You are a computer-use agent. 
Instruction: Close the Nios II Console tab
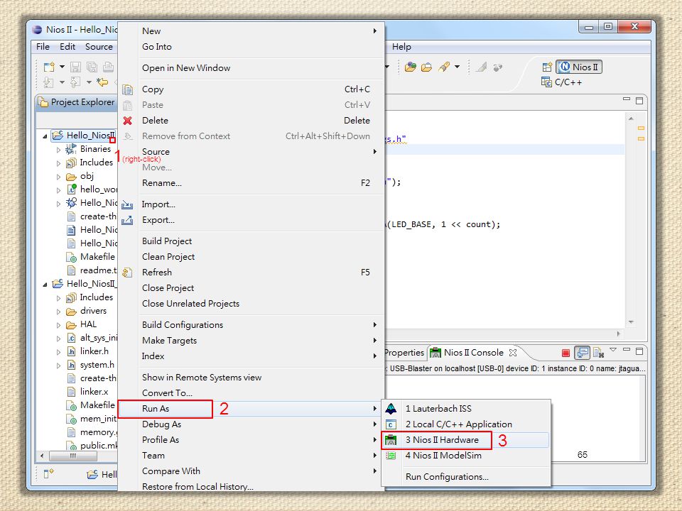[513, 353]
